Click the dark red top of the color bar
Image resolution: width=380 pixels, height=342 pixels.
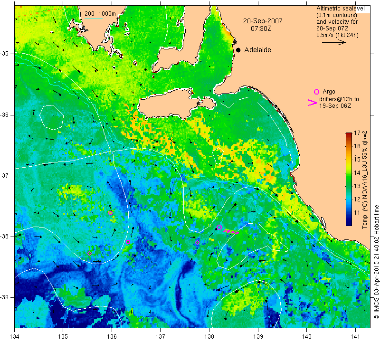[349, 135]
